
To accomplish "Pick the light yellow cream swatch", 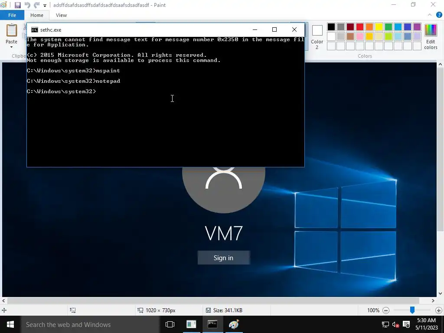I will point(379,36).
